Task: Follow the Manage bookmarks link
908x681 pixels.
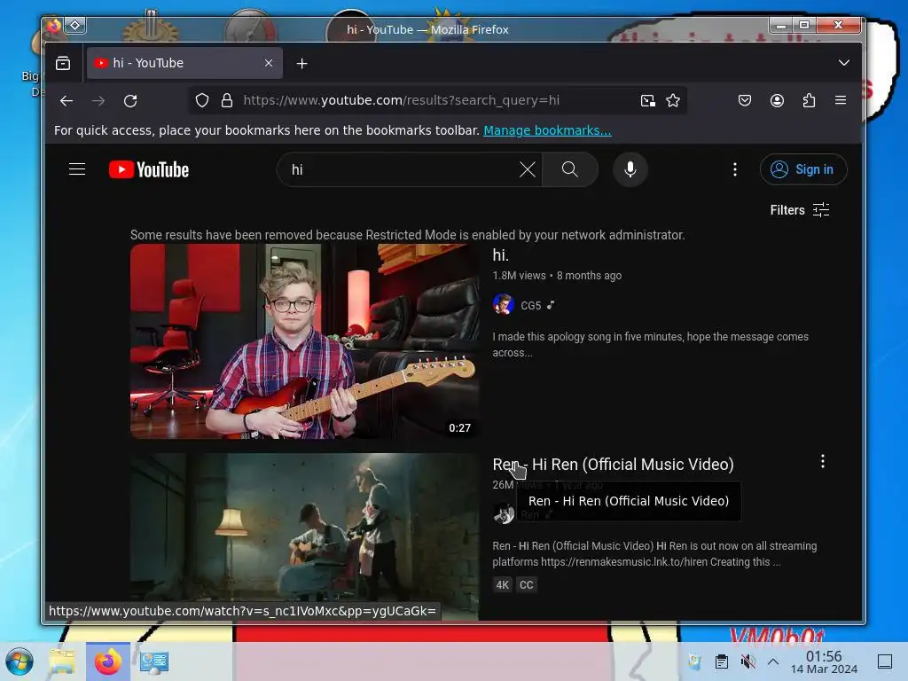Action: pyautogui.click(x=547, y=130)
